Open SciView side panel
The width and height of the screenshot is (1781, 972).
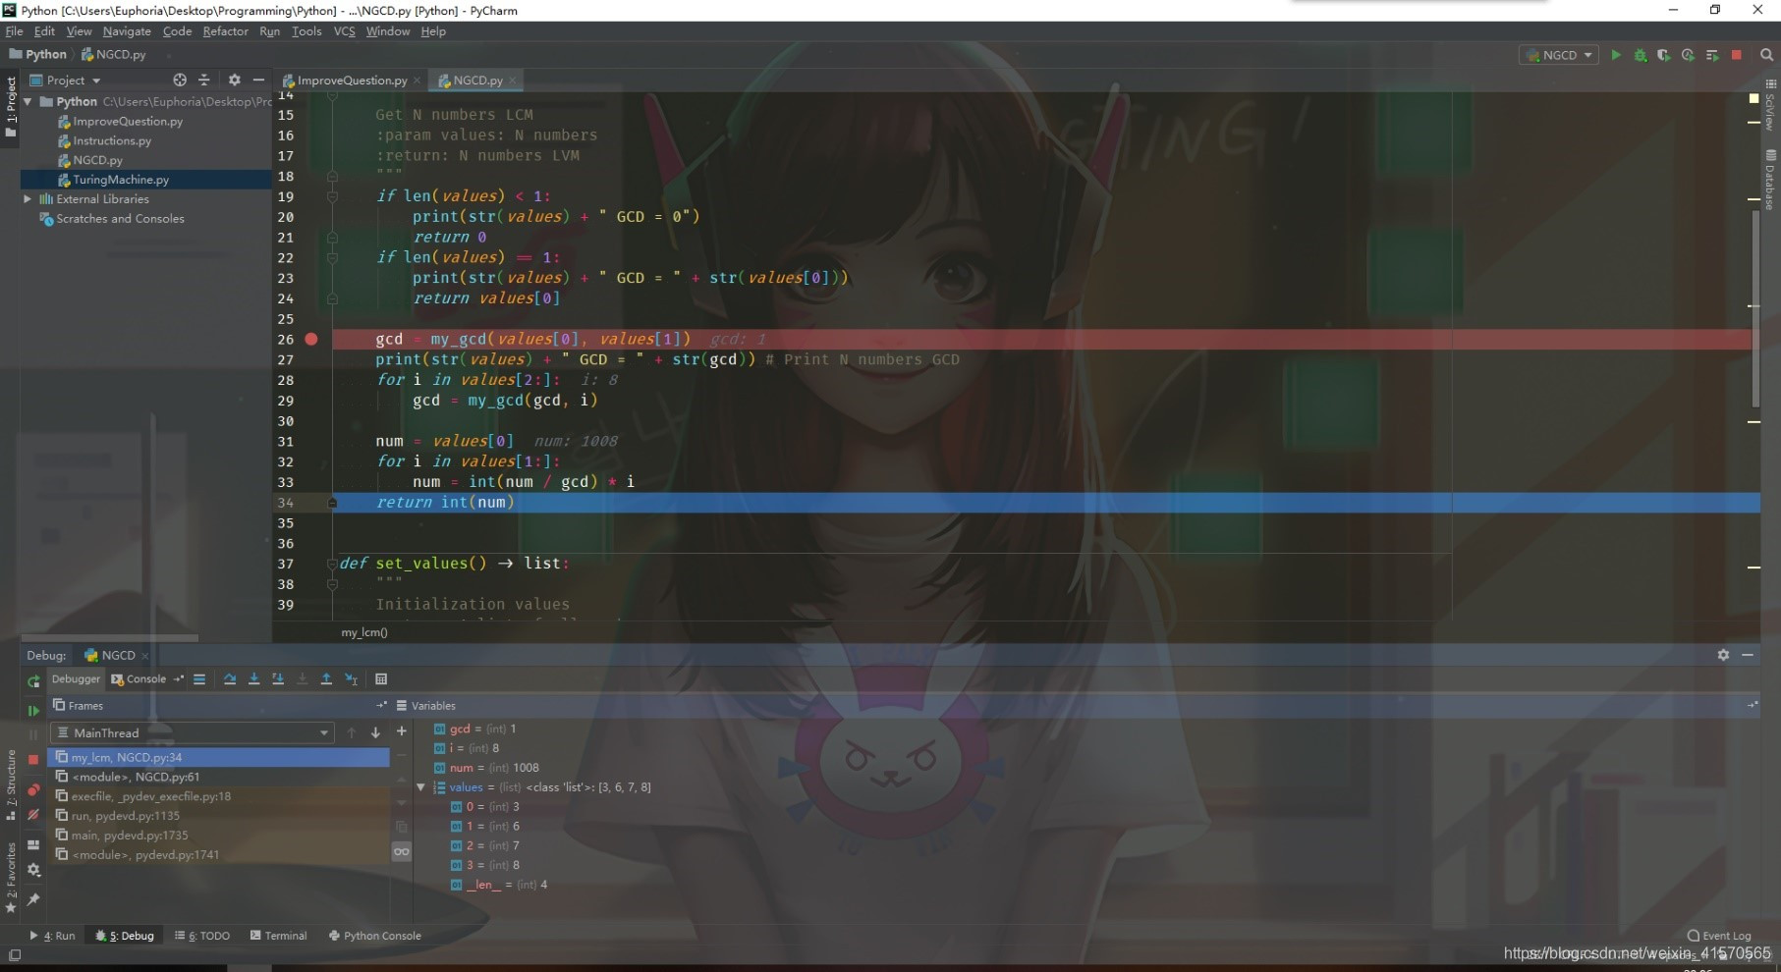(x=1770, y=105)
